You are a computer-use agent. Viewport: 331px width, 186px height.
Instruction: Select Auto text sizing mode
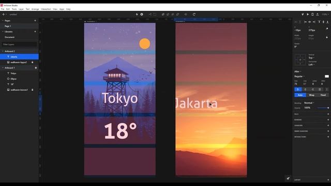(300, 95)
